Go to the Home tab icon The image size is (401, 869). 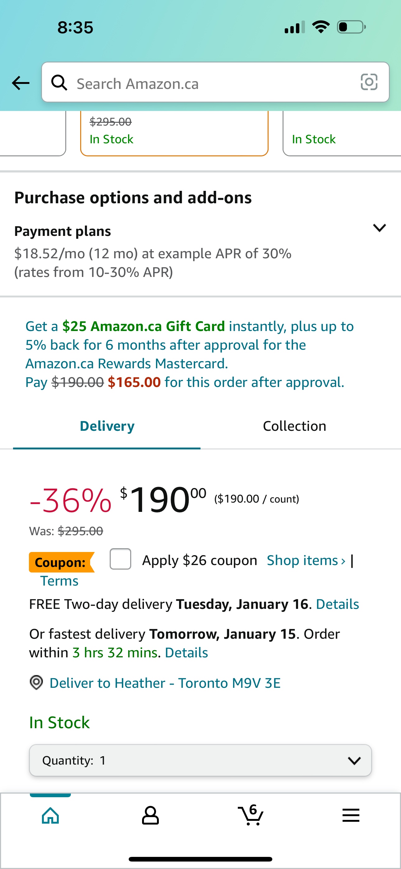coord(50,816)
